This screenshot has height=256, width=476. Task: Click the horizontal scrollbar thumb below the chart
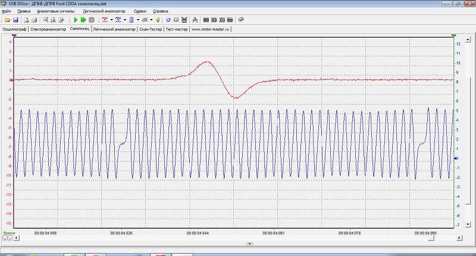click(x=431, y=238)
